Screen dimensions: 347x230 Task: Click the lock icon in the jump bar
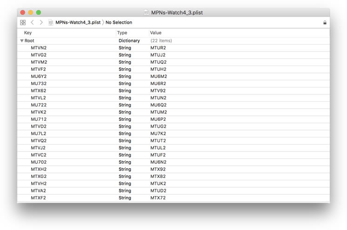(x=325, y=22)
